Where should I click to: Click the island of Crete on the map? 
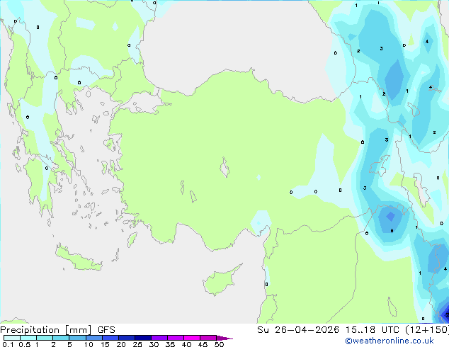pyautogui.click(x=78, y=258)
